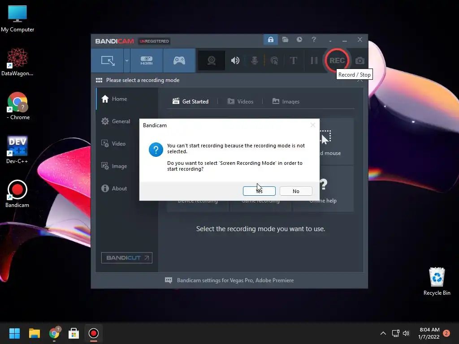The image size is (459, 344).
Task: Select the screen recording mode icon
Action: [108, 60]
